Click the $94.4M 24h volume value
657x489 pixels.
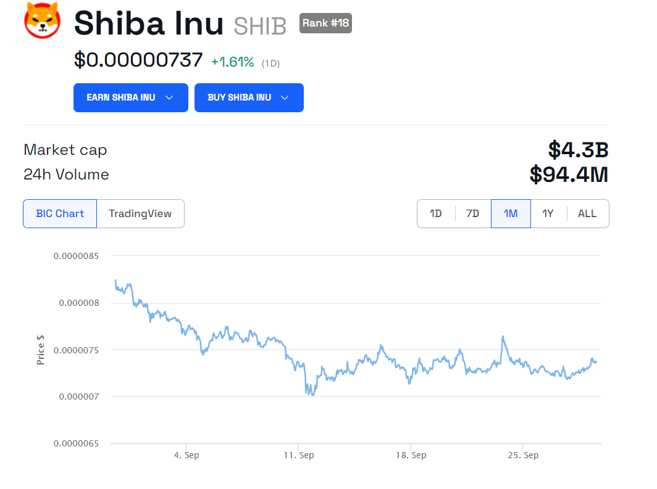click(x=569, y=175)
